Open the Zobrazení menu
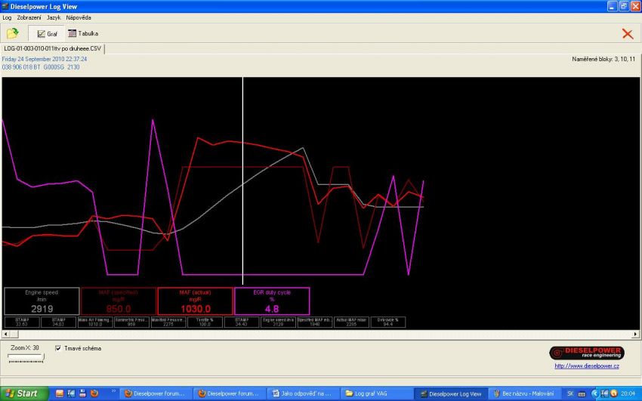Image resolution: width=642 pixels, height=401 pixels. point(29,17)
